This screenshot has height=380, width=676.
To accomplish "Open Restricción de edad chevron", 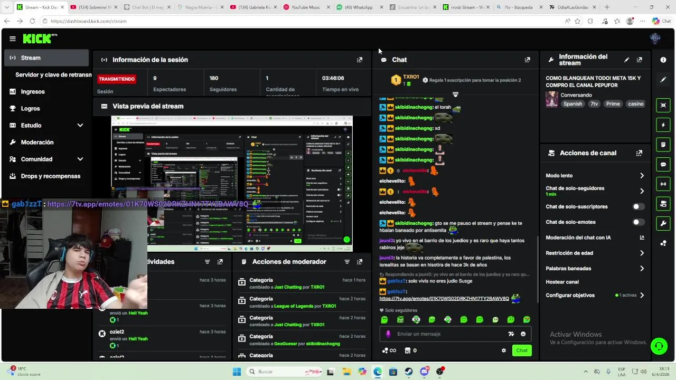I will pos(642,253).
